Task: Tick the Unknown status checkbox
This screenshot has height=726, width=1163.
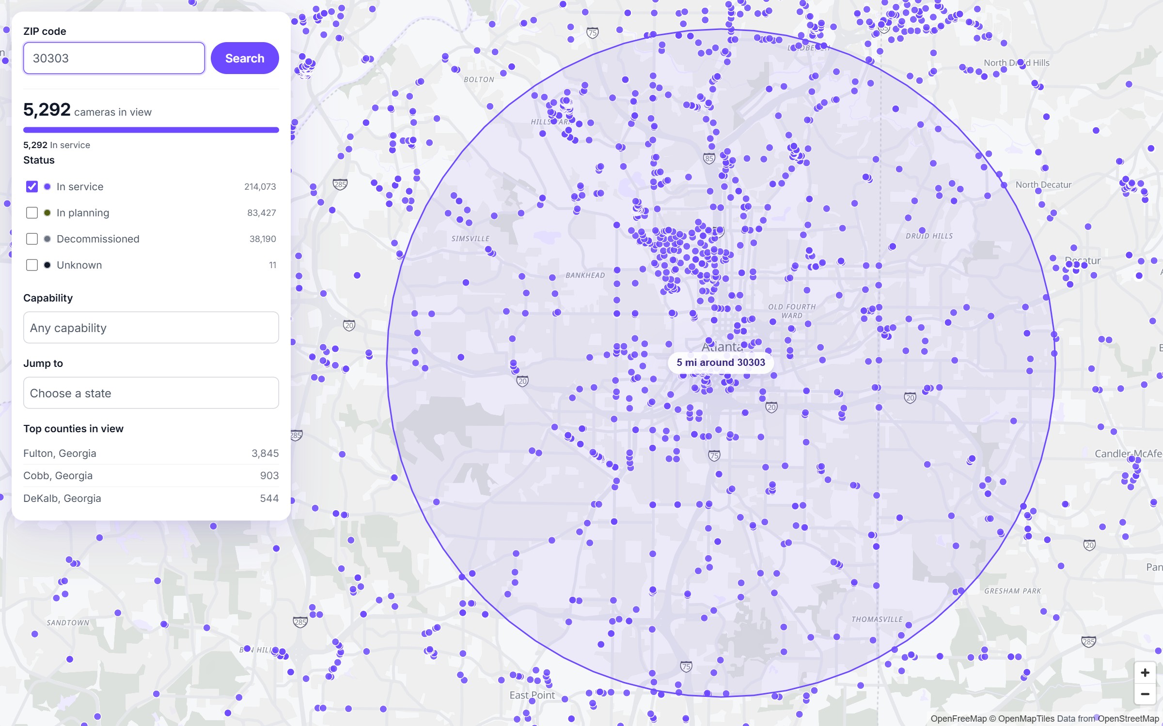Action: 32,265
